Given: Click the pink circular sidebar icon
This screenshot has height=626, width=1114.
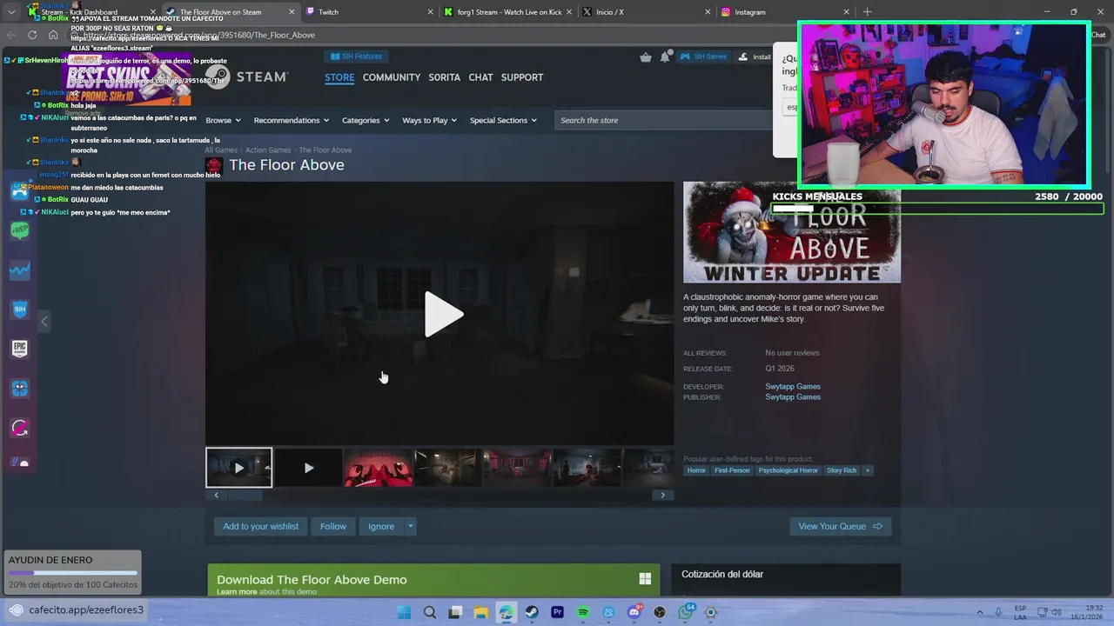Looking at the screenshot, I should pyautogui.click(x=20, y=428).
